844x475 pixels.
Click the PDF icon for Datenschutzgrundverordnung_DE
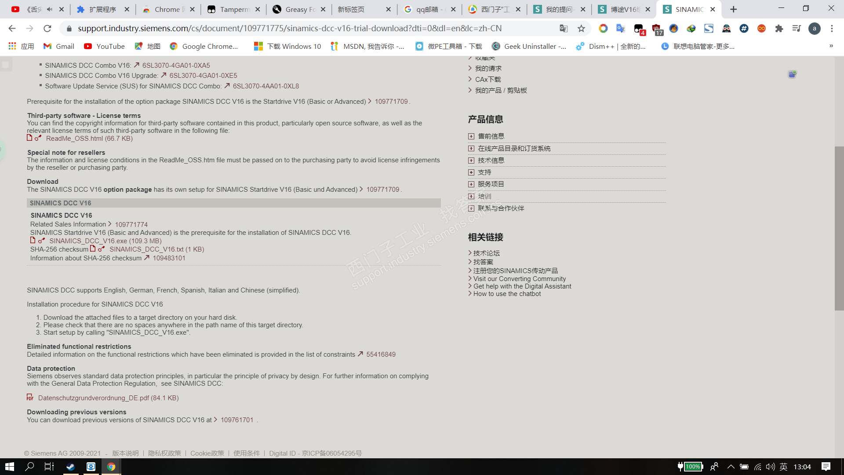(x=30, y=398)
